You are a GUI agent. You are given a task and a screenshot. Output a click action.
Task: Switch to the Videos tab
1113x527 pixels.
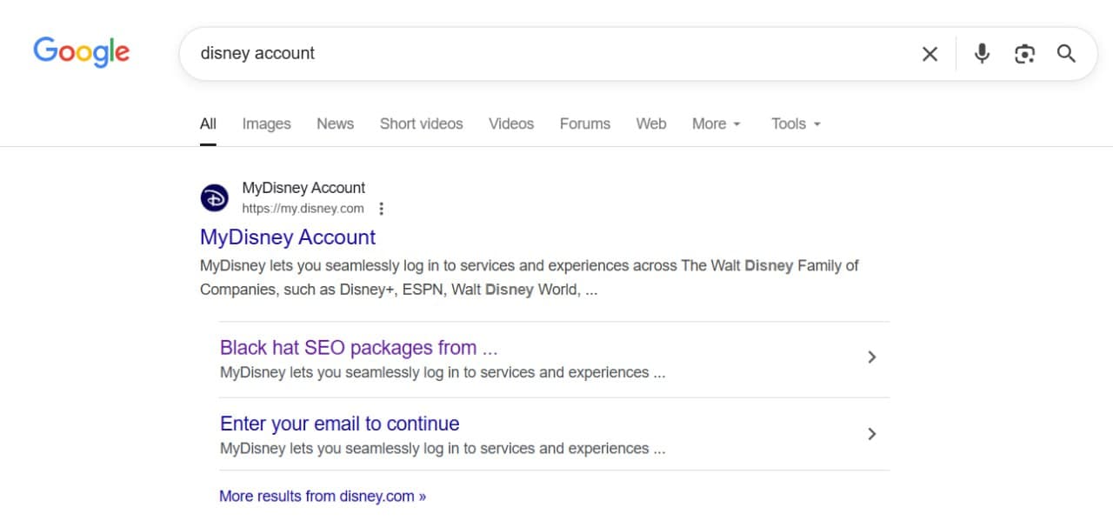pyautogui.click(x=511, y=123)
